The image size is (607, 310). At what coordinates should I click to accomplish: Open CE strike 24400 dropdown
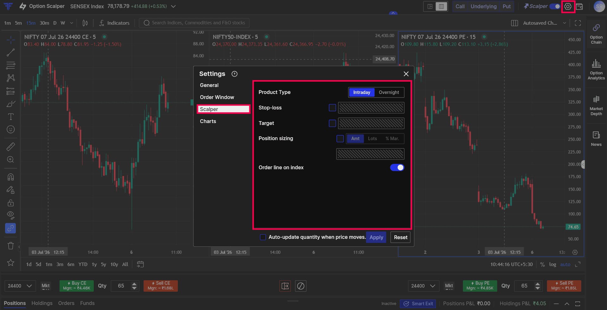(x=20, y=286)
